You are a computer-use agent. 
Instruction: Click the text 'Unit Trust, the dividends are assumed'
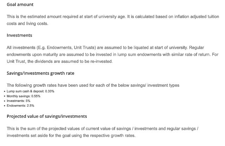coord(60,61)
